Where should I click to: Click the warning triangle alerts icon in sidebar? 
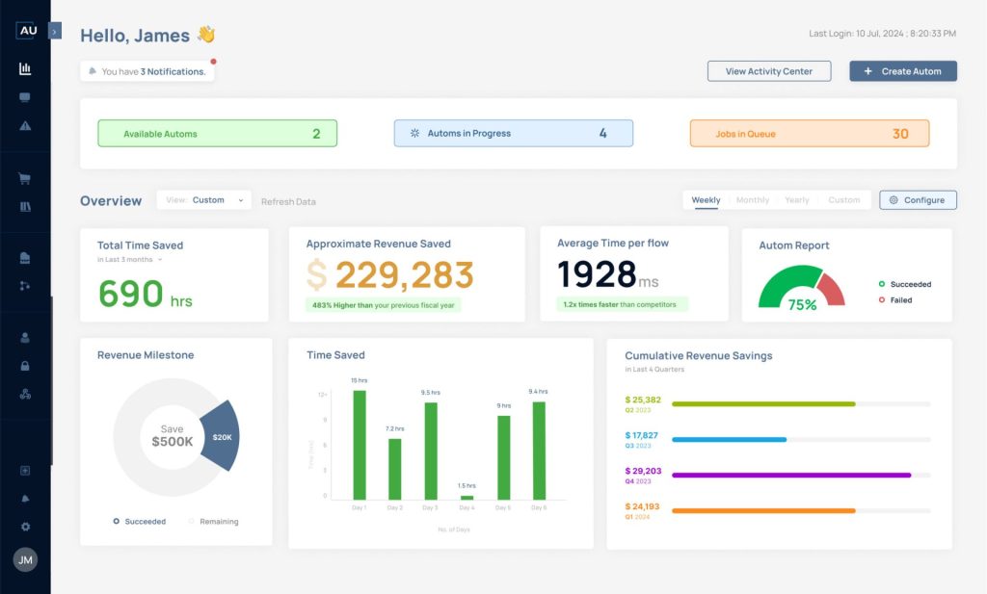(x=25, y=126)
